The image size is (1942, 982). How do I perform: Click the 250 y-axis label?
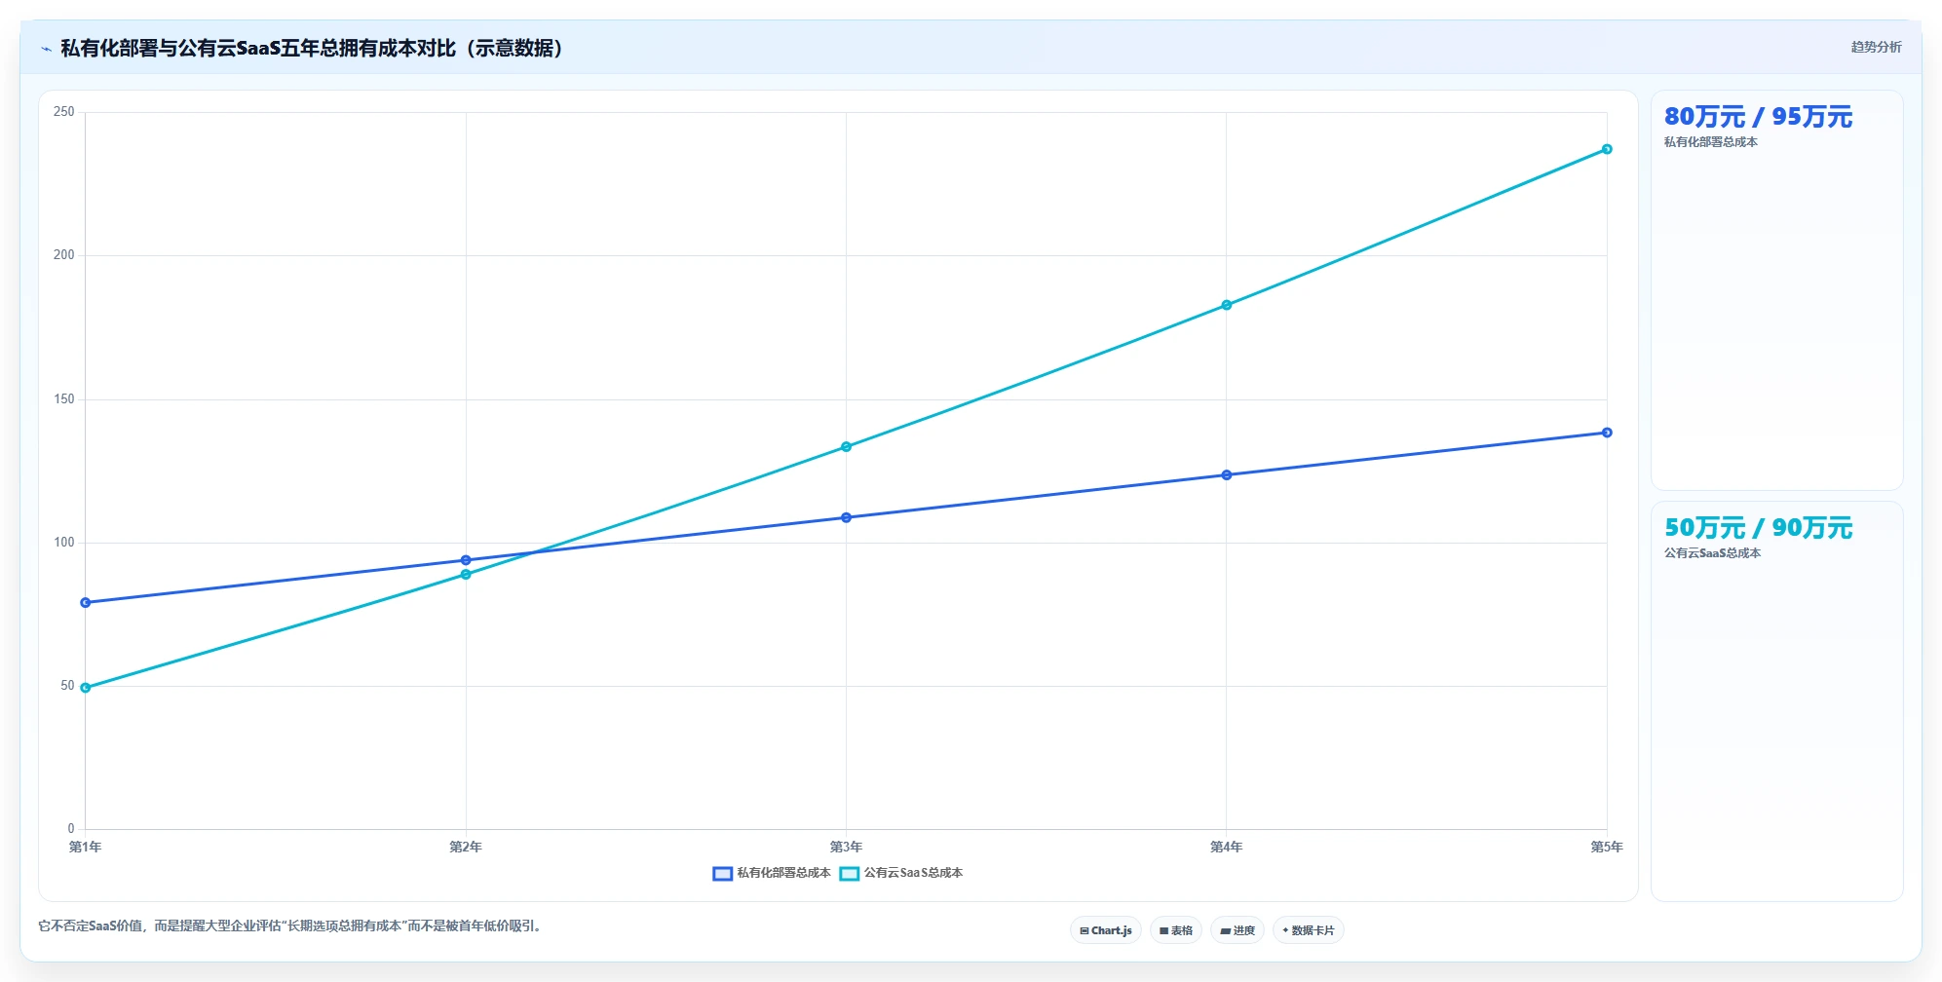coord(64,112)
